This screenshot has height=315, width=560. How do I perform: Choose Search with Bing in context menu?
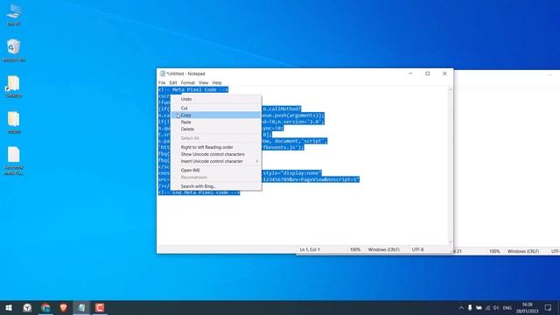[216, 186]
